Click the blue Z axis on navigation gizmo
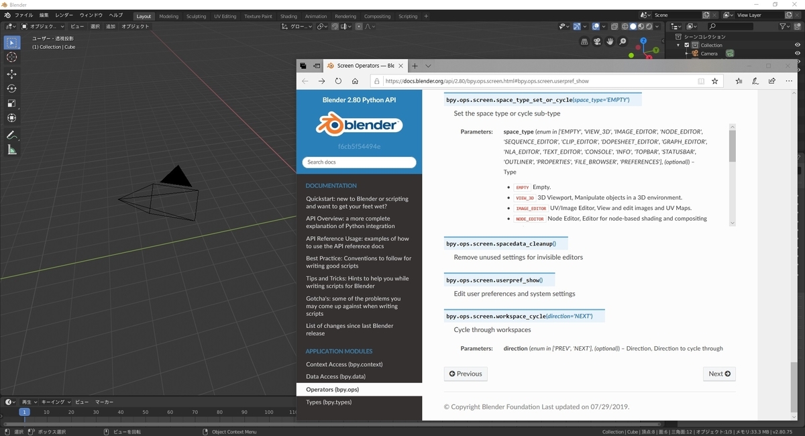Viewport: 805px width, 436px height. [644, 40]
